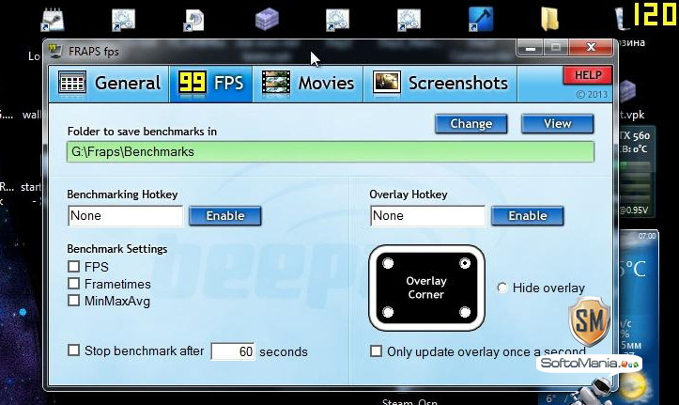Viewport: 679px width, 405px height.
Task: Click the General tab calendar grid icon
Action: pyautogui.click(x=72, y=83)
